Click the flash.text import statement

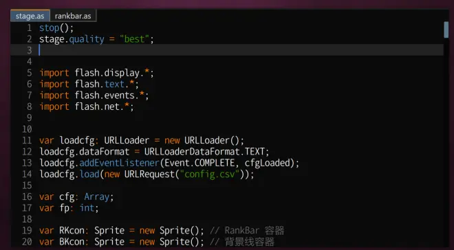point(89,84)
